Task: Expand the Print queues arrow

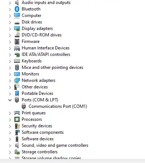Action: point(10,113)
